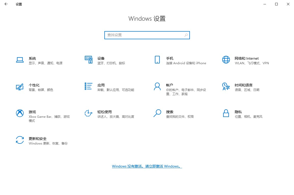Click the Phone (手机) icon
This screenshot has width=294, height=195.
pyautogui.click(x=157, y=60)
